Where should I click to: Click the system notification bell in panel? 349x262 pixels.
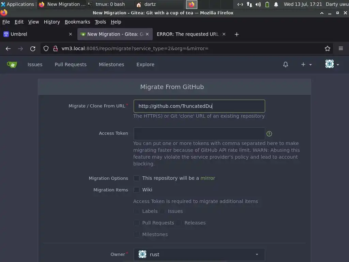click(276, 4)
